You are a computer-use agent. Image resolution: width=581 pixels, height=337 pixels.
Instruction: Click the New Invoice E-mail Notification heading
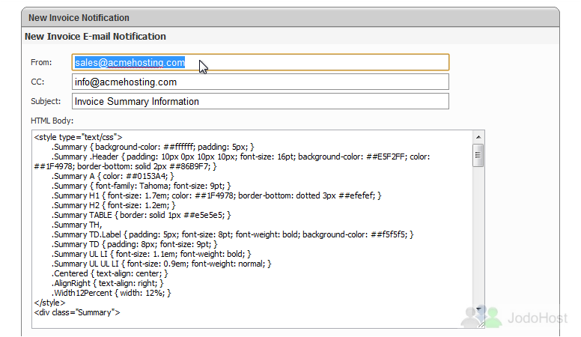coord(95,37)
